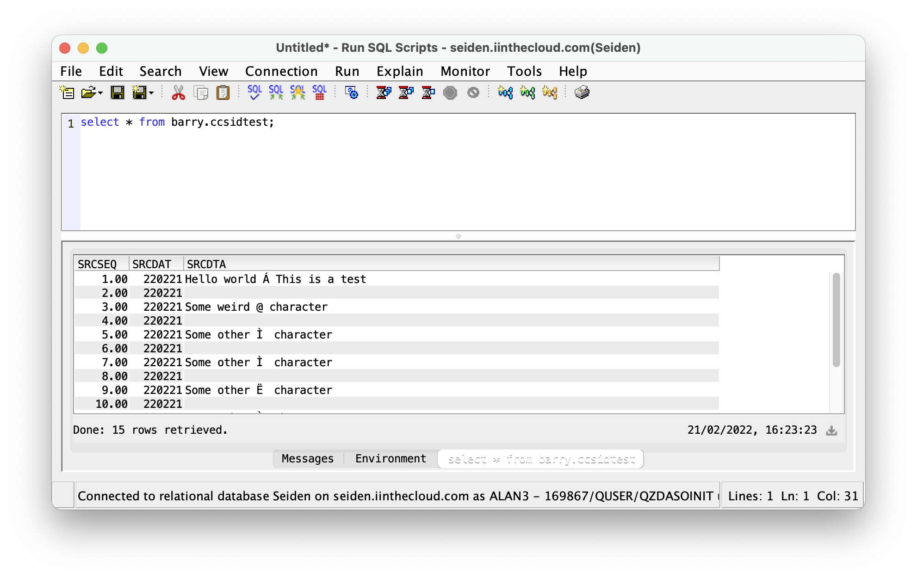917x578 pixels.
Task: Open the Connection menu
Action: 281,71
